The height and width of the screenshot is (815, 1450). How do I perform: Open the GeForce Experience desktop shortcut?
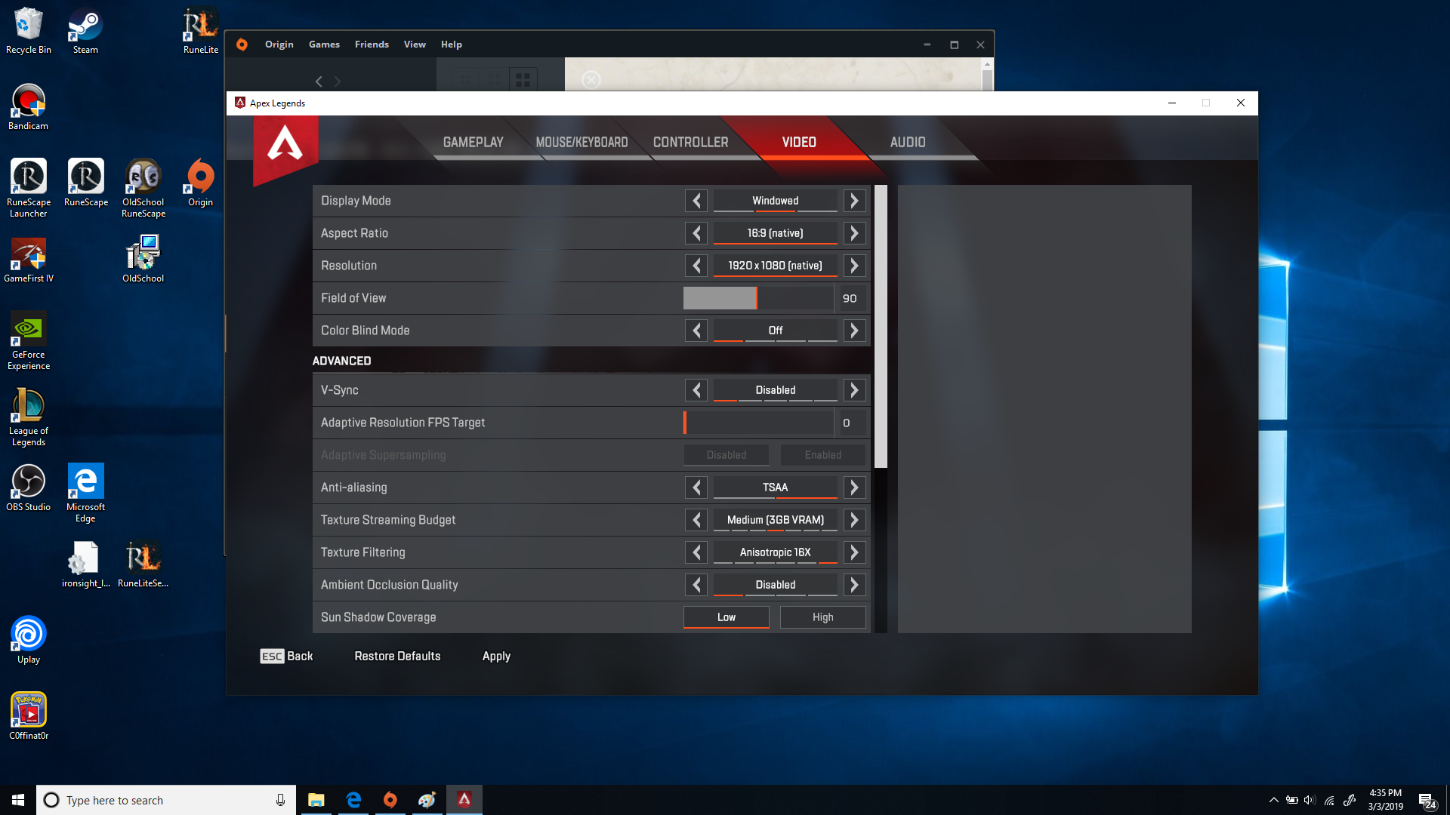(x=29, y=331)
